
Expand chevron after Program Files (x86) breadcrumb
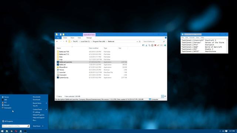pos(107,41)
